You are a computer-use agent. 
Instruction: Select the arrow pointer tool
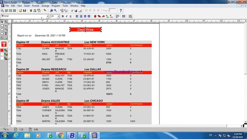[x=2, y=22]
